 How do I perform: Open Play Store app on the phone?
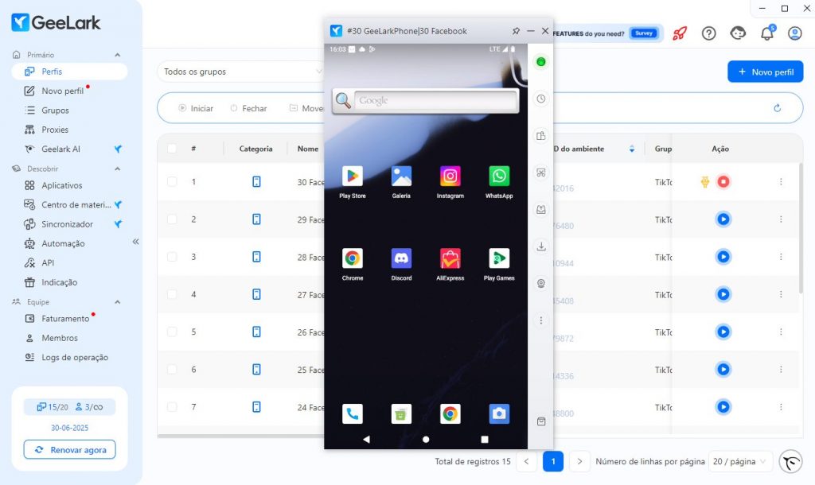point(353,177)
